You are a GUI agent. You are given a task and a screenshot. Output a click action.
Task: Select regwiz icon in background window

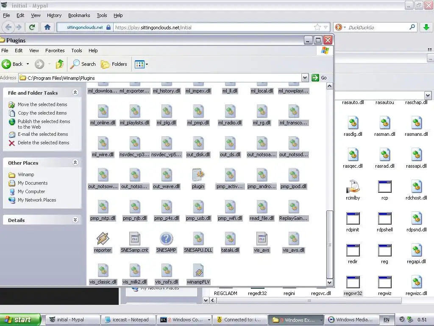click(x=384, y=282)
